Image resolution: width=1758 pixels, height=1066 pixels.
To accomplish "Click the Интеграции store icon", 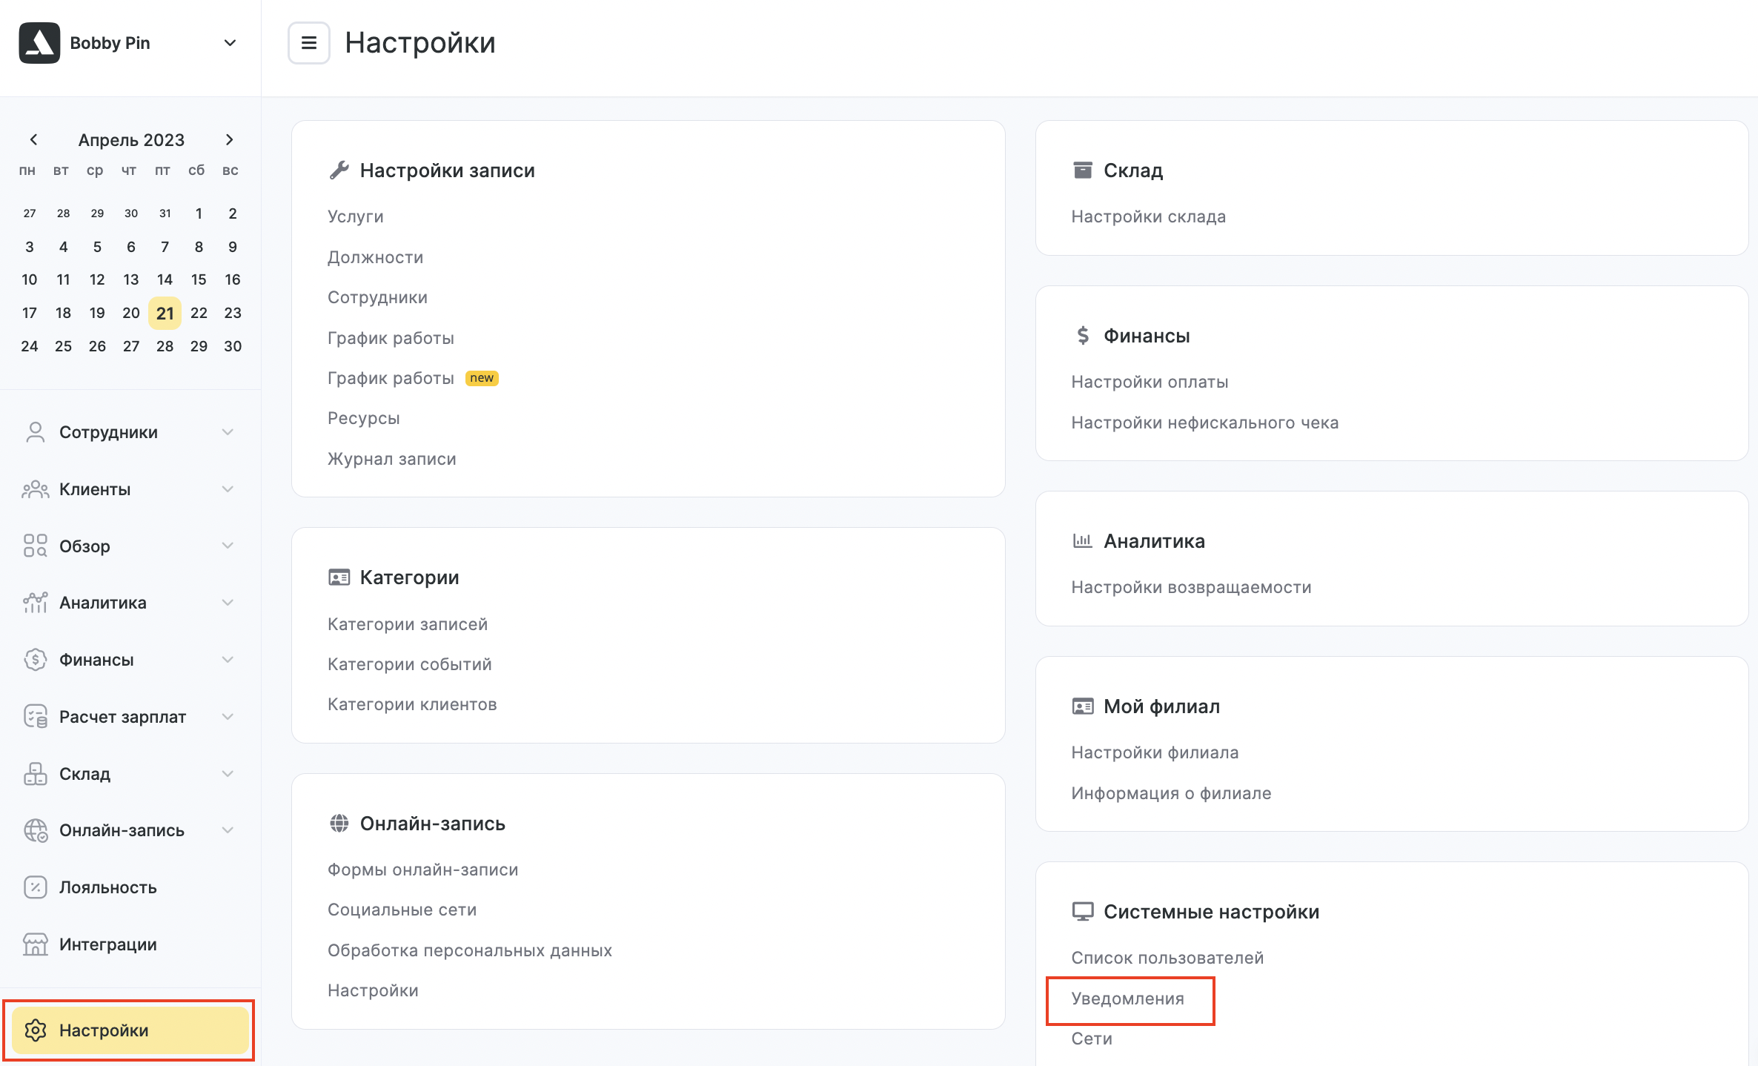I will click(35, 944).
